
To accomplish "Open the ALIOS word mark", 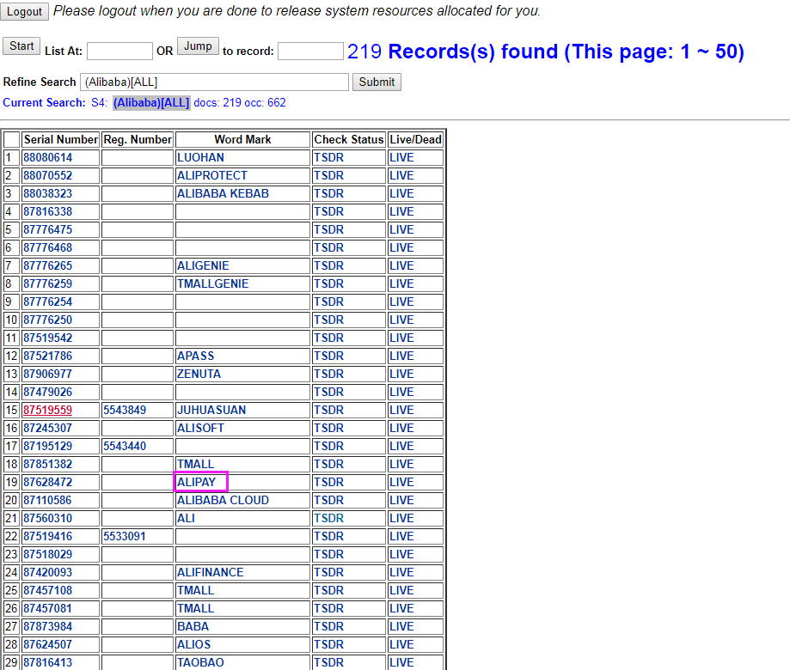I will [194, 645].
